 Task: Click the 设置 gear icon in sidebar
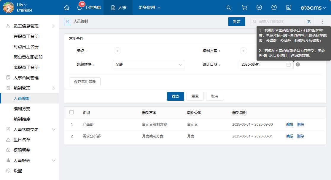8,171
